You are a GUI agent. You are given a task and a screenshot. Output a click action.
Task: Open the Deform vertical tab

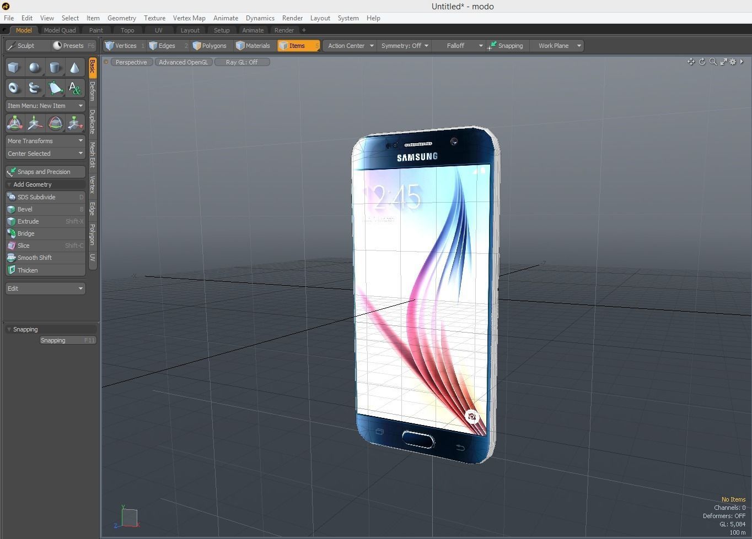(x=93, y=91)
